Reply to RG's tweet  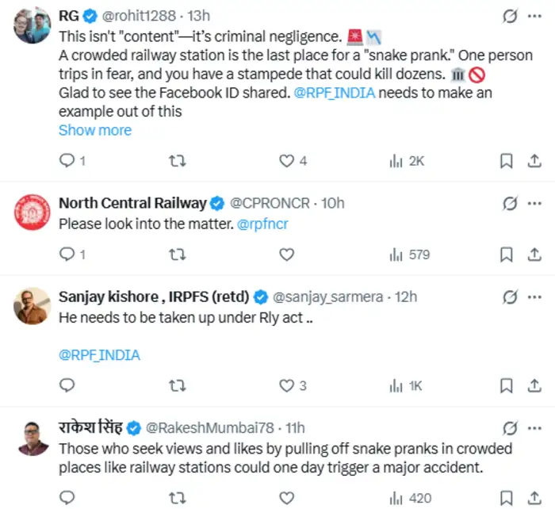[67, 161]
